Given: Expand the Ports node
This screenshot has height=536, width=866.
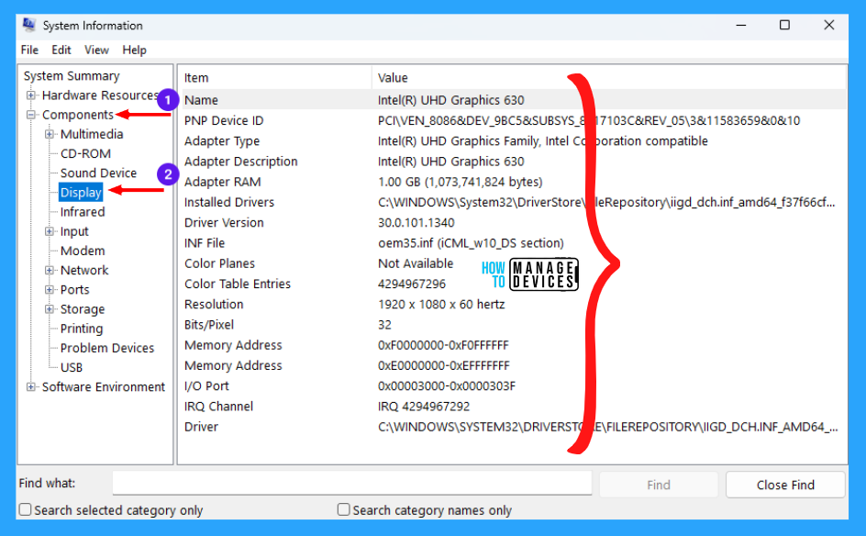Looking at the screenshot, I should pos(50,289).
